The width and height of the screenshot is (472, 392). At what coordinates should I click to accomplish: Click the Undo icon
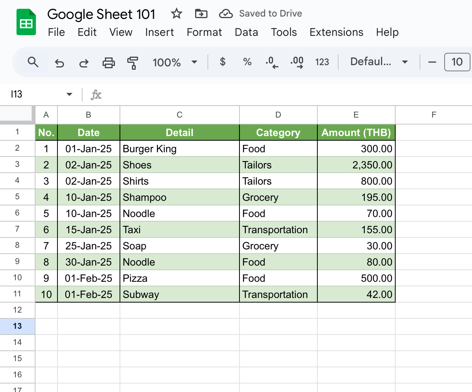click(59, 62)
